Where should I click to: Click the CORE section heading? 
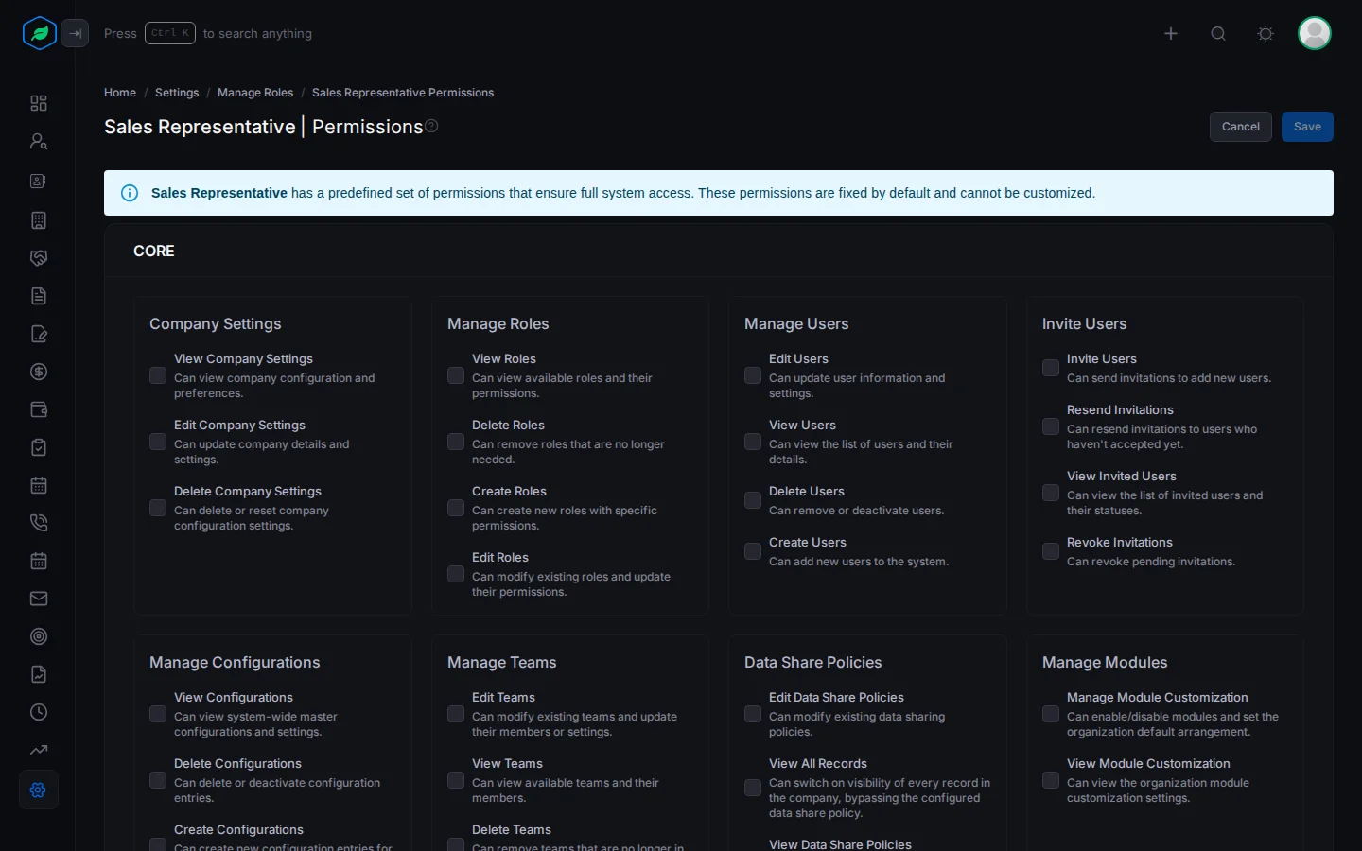[154, 251]
